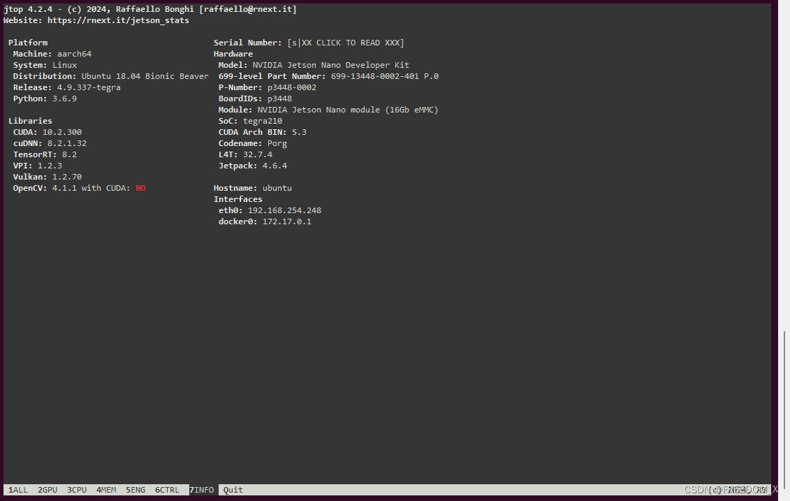This screenshot has width=790, height=501.
Task: Click the System value Linux
Action: point(64,65)
